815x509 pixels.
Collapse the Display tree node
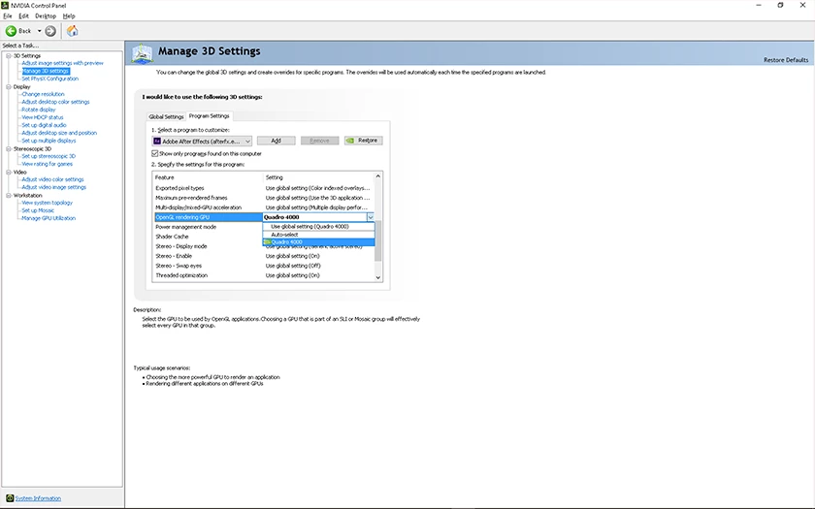point(9,86)
